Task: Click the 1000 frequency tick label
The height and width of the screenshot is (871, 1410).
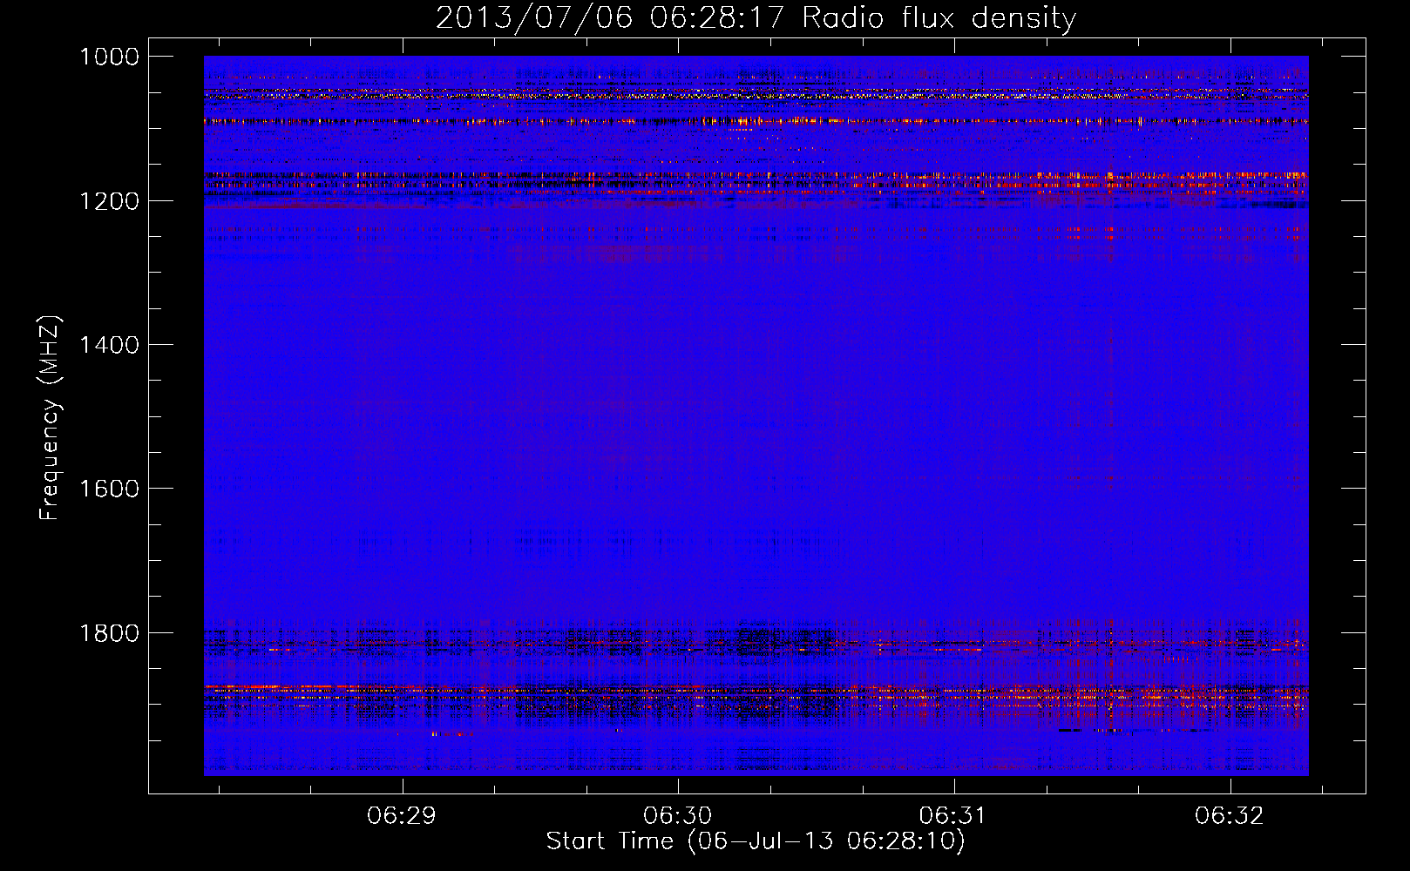Action: [x=109, y=57]
